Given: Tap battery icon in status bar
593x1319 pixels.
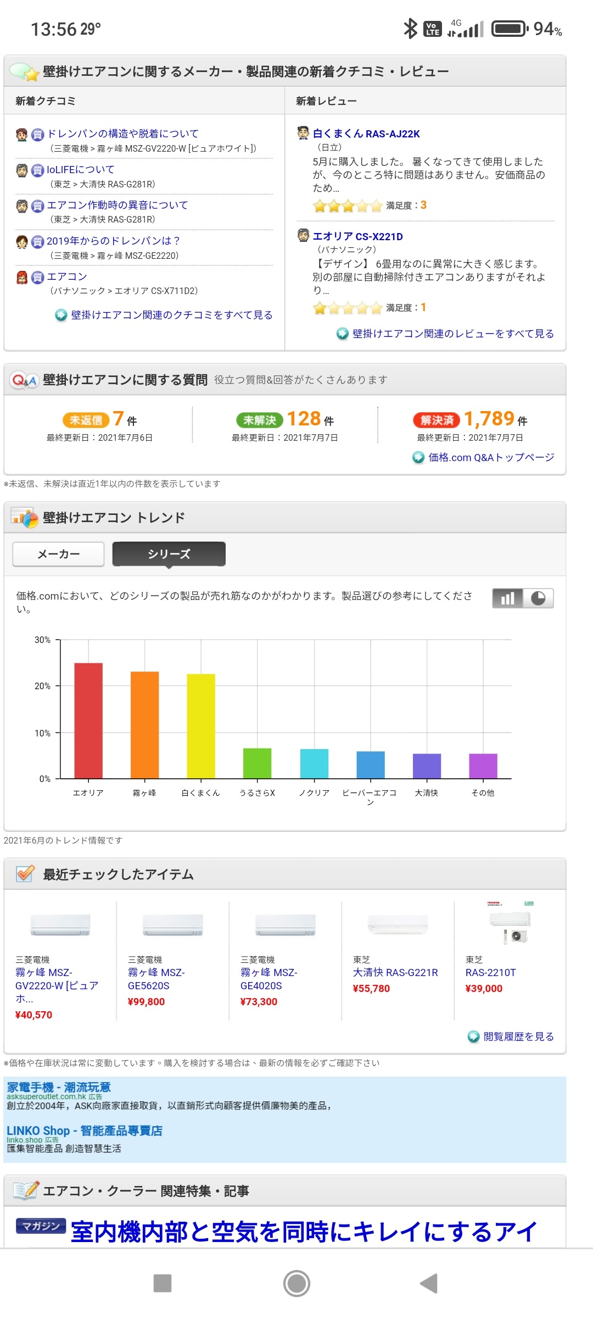Looking at the screenshot, I should point(510,29).
